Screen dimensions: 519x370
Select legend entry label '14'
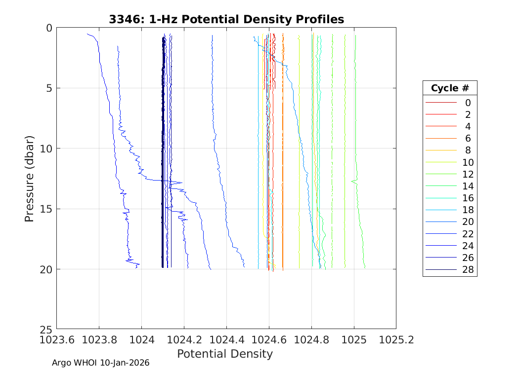coord(468,186)
